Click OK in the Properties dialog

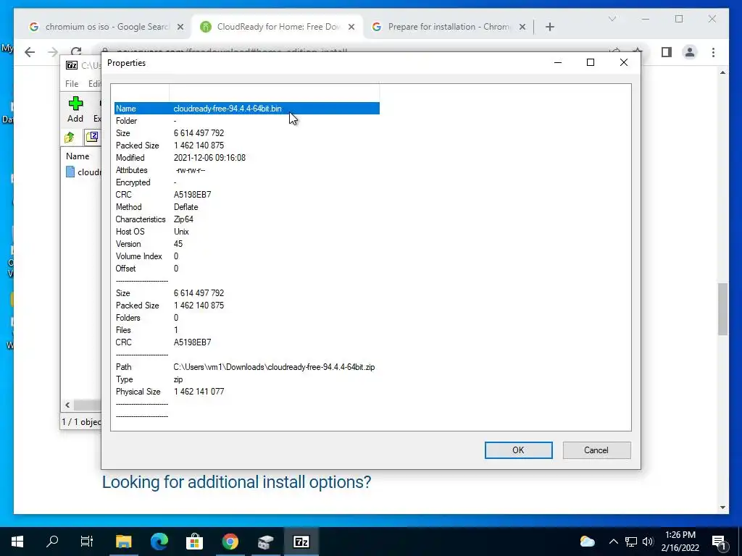click(518, 450)
